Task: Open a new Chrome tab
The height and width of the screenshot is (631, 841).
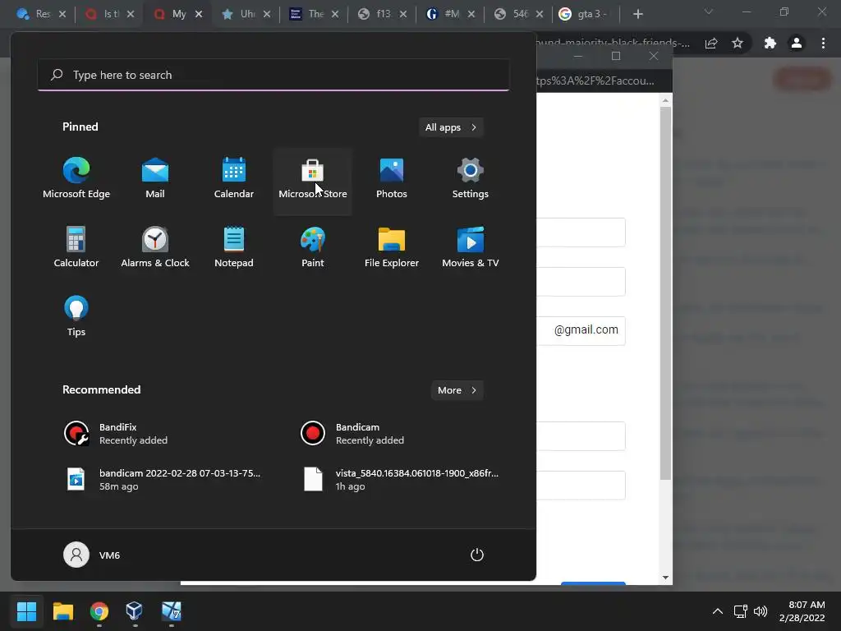Action: [637, 14]
